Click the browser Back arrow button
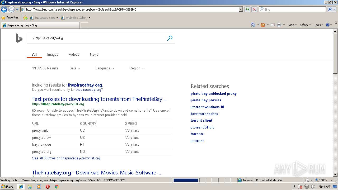The width and height of the screenshot is (338, 190). [4, 9]
